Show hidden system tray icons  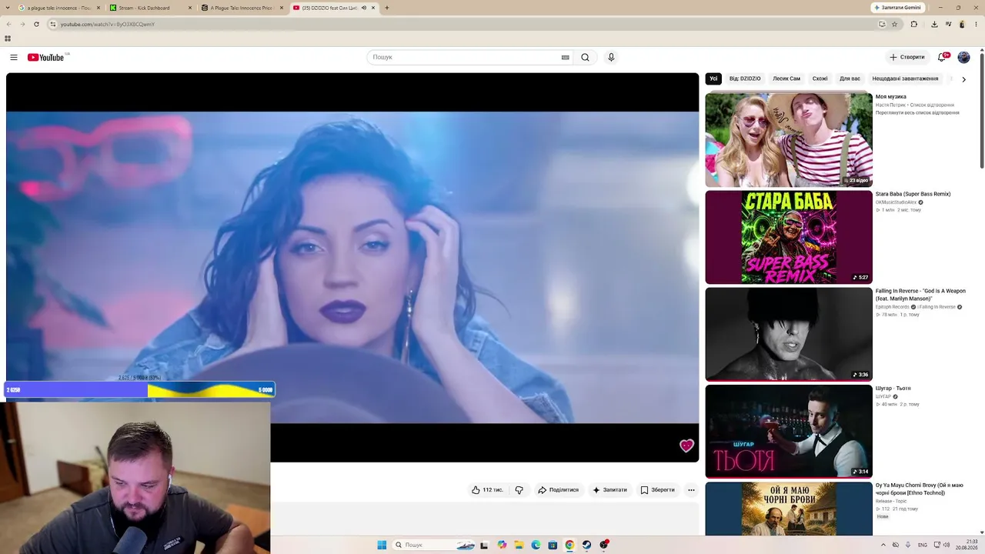point(883,545)
